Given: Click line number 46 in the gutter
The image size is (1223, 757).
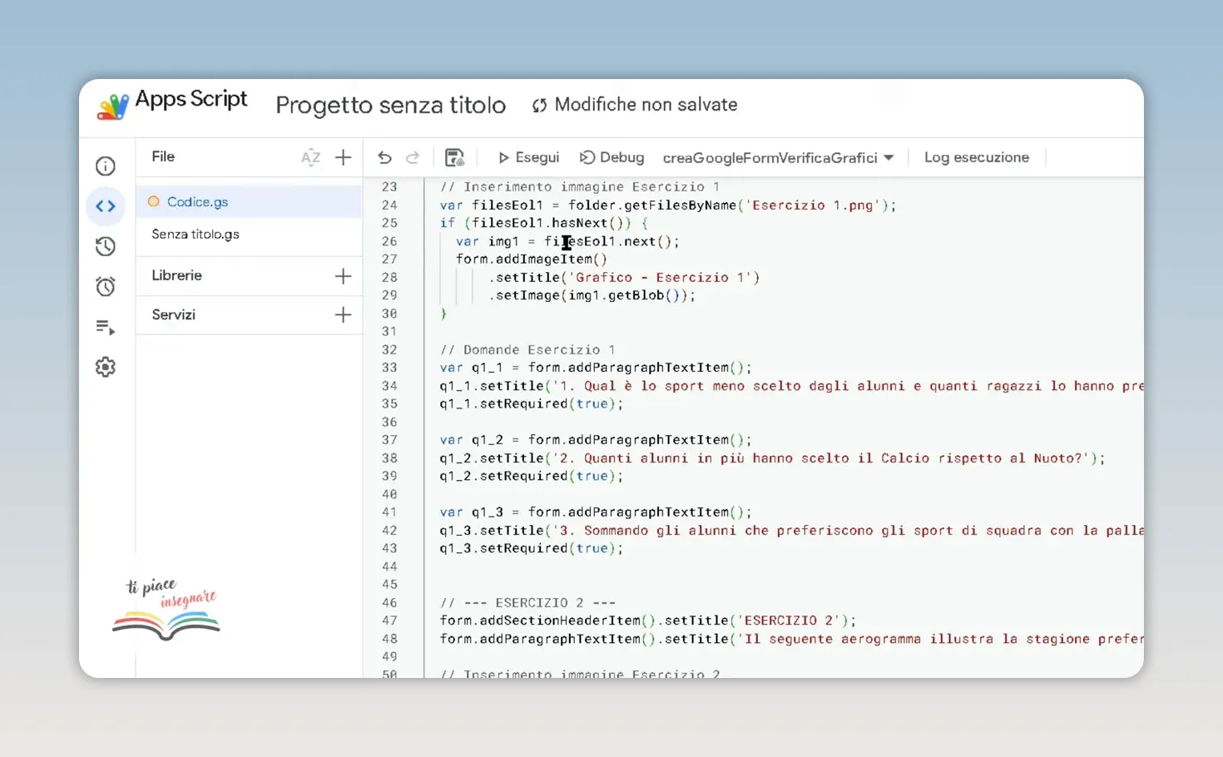Looking at the screenshot, I should tap(389, 603).
